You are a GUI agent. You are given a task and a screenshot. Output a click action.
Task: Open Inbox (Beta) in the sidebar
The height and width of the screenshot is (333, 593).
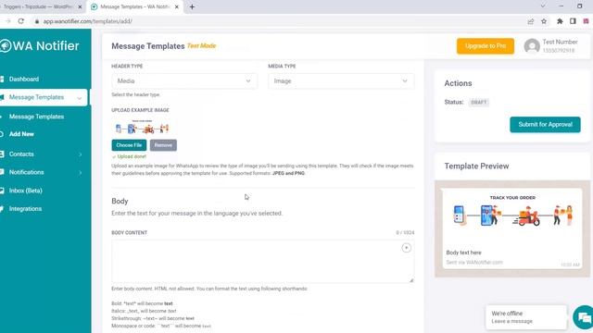pyautogui.click(x=25, y=191)
